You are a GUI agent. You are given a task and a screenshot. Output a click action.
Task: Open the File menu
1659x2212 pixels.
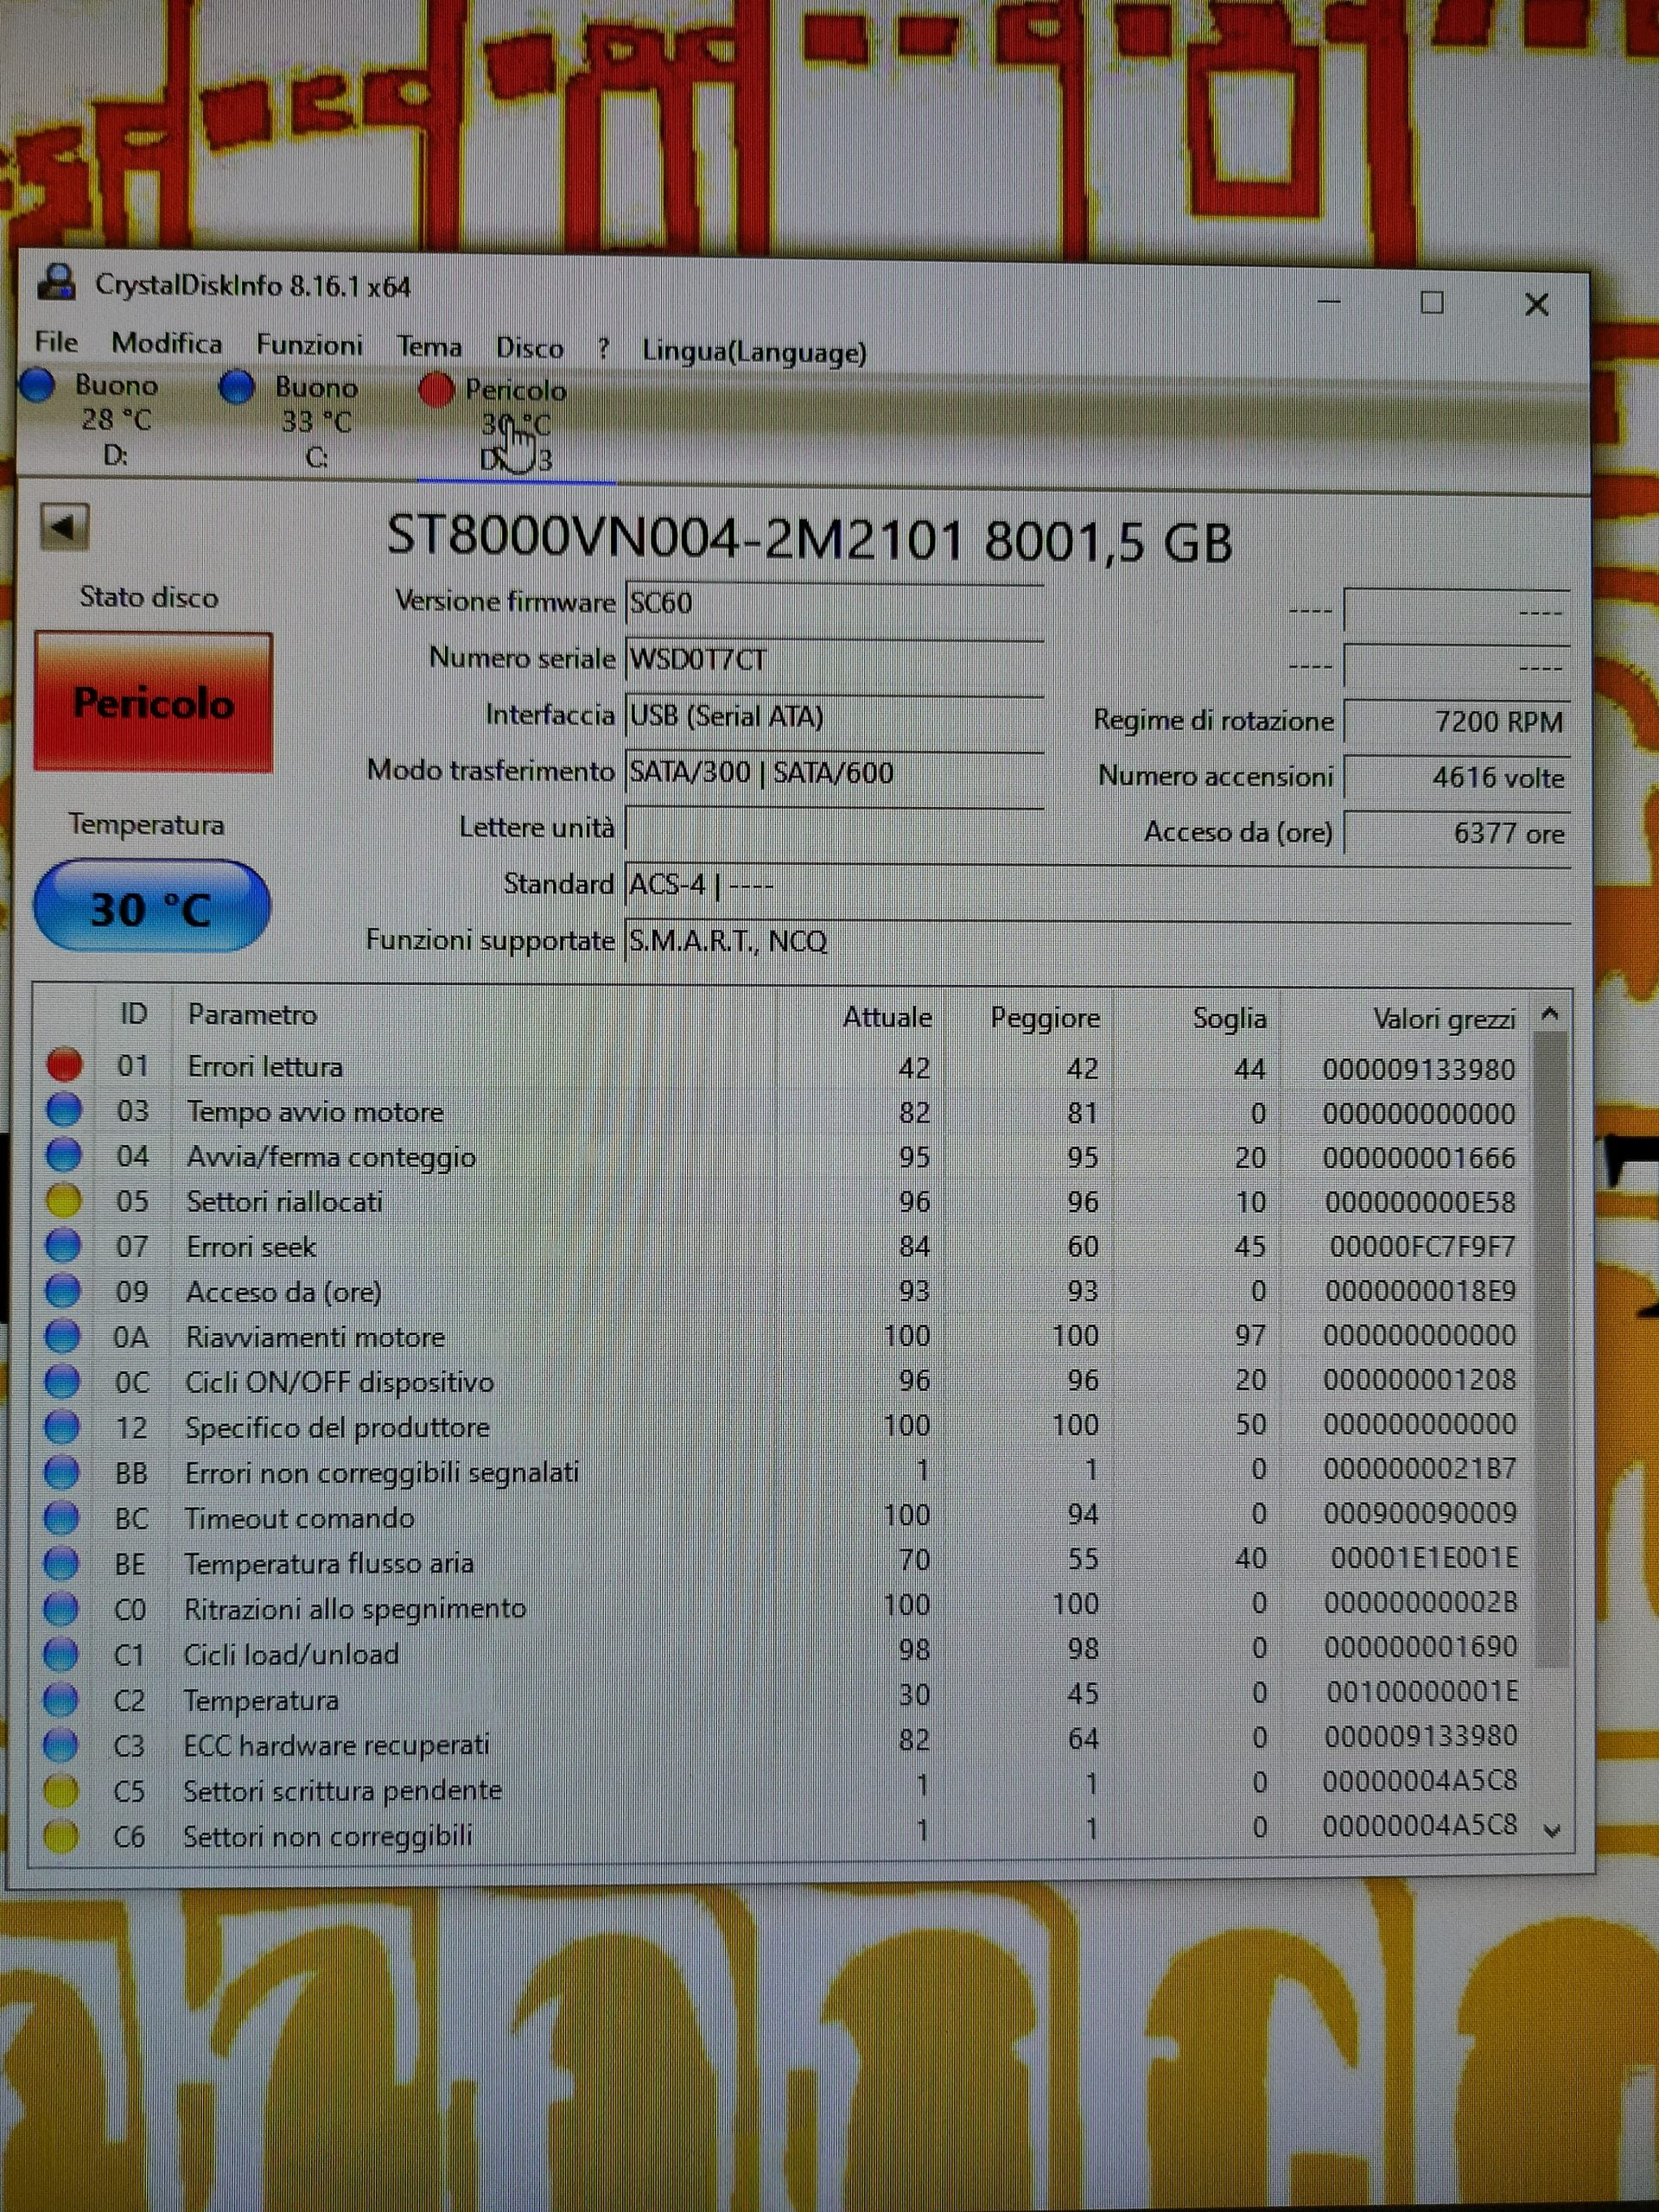click(56, 342)
